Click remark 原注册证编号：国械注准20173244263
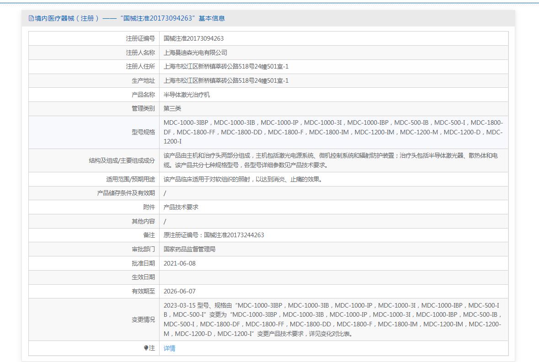Image resolution: width=539 pixels, height=362 pixels. [x=214, y=235]
